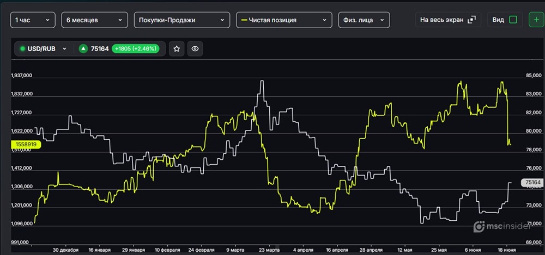Click the 6 июня date label
Screen dimensions: 545x255
473,250
